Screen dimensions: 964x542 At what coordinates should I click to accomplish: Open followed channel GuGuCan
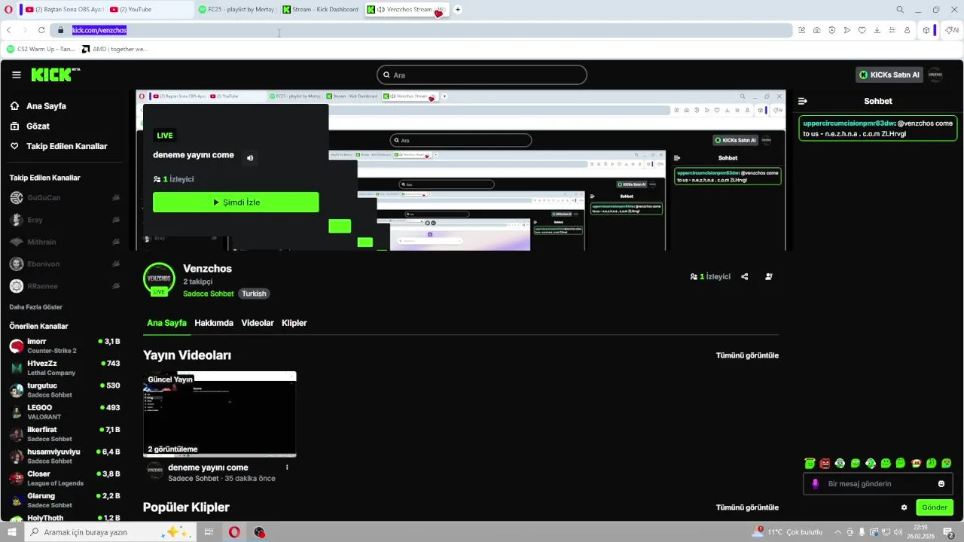click(x=65, y=198)
